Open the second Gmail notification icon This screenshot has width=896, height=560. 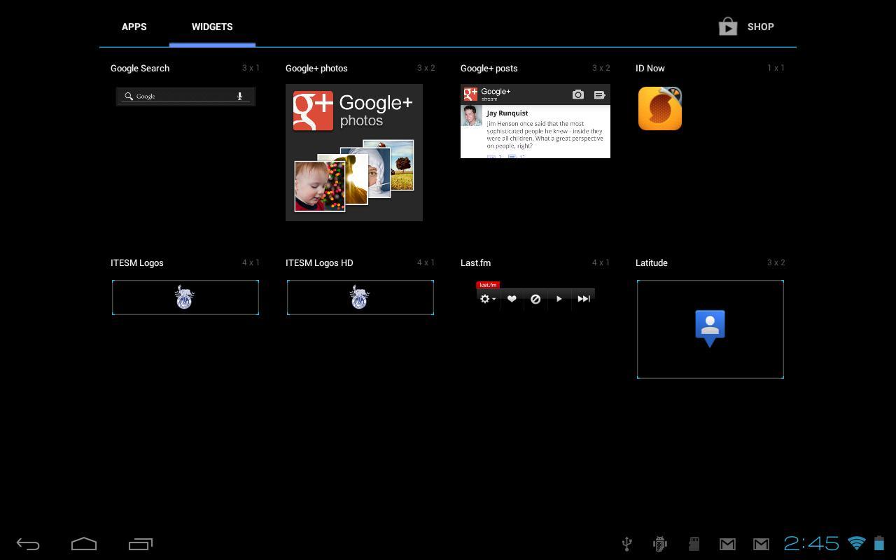(x=761, y=544)
